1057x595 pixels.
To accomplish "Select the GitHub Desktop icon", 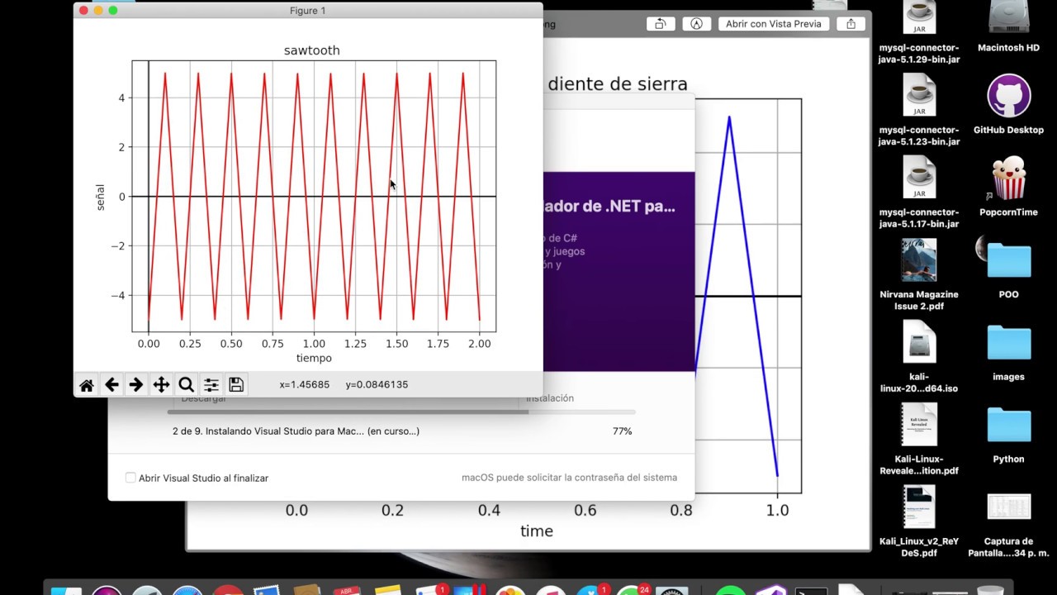I will (1008, 104).
